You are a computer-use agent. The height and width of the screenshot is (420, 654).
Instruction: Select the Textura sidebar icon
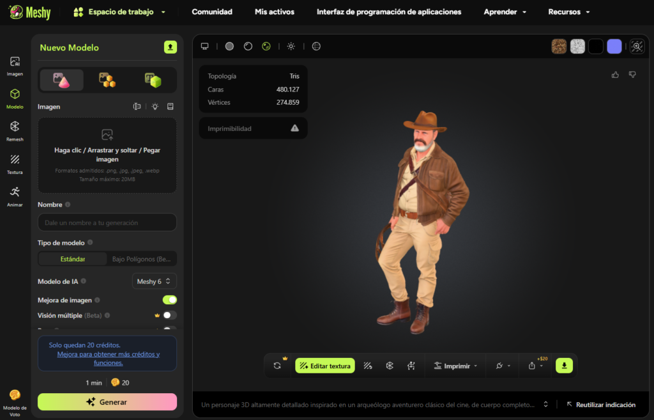15,163
